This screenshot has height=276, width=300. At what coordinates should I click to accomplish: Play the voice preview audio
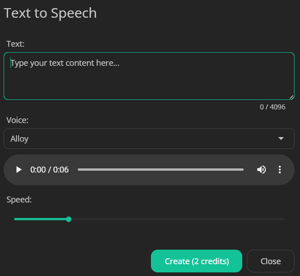tap(19, 170)
